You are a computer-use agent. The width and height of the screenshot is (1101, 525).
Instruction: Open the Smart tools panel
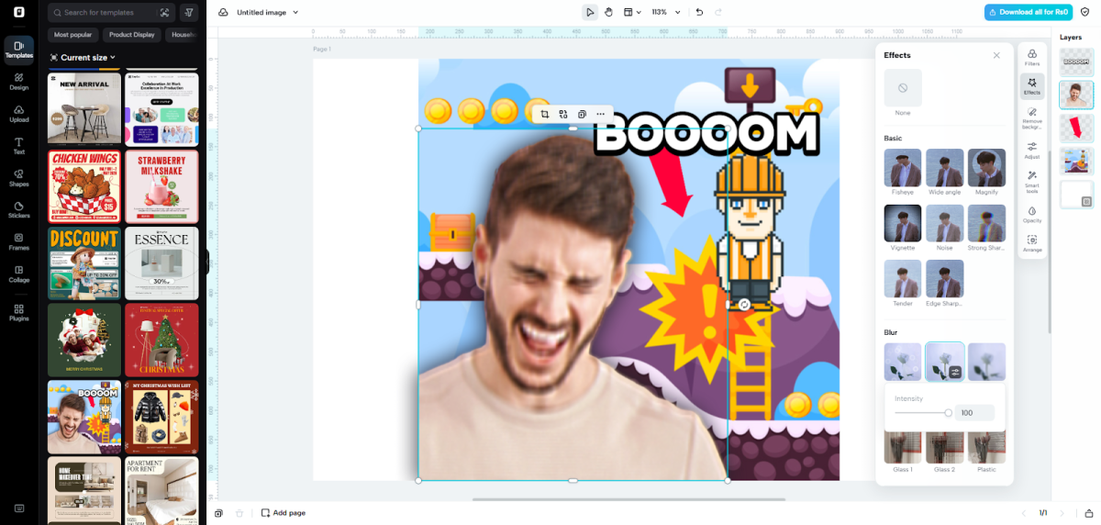1032,181
